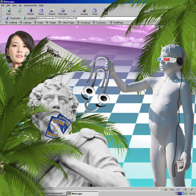Click the My Netscape toolbar button

tap(63, 12)
